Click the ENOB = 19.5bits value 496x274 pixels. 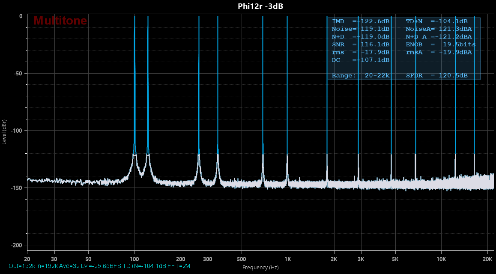coord(441,45)
